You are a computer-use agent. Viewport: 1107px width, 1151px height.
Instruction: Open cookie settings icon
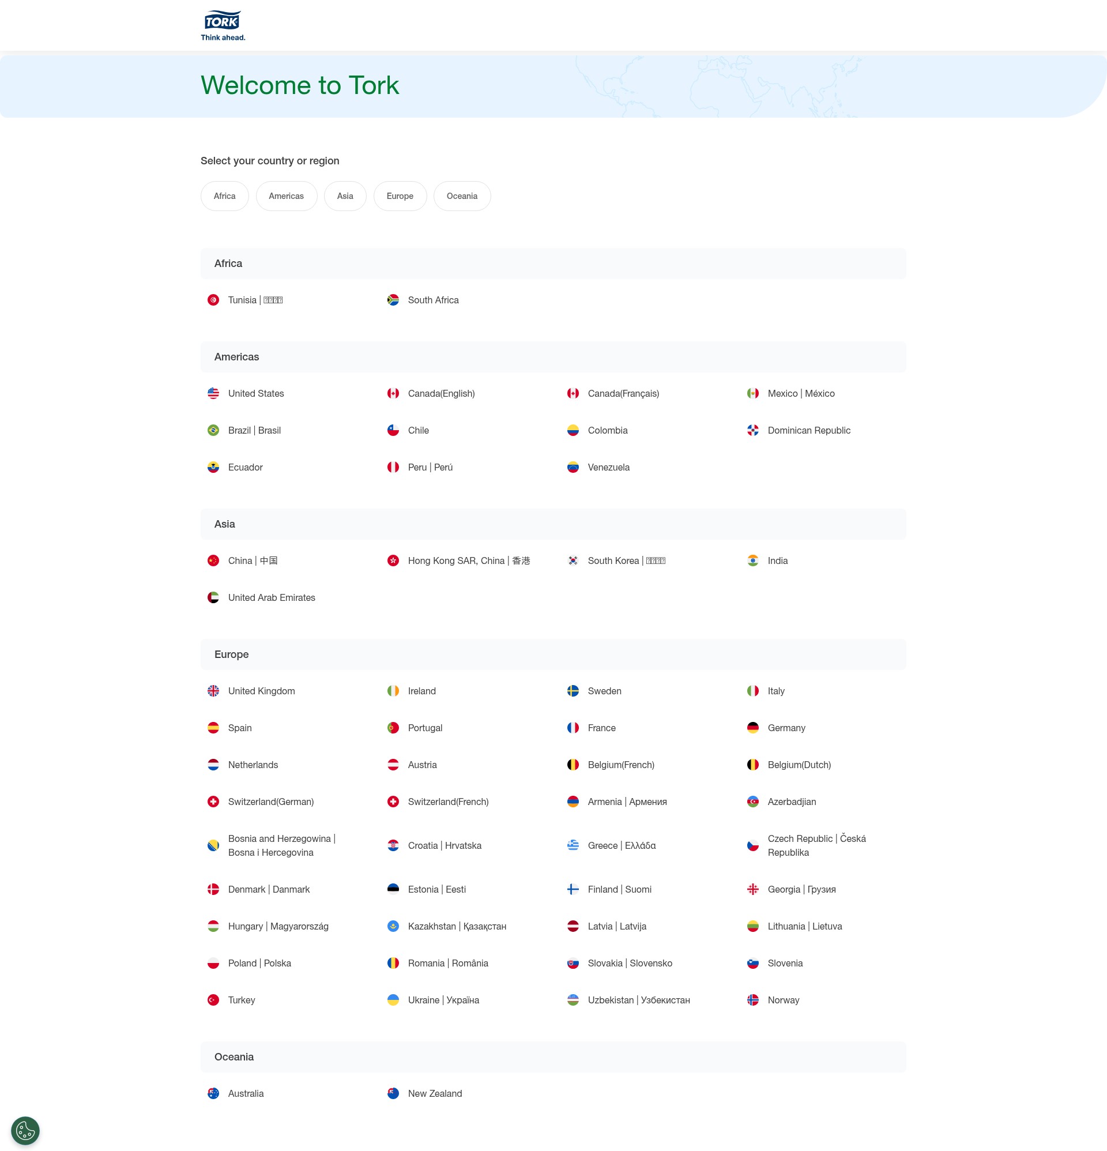(x=25, y=1130)
